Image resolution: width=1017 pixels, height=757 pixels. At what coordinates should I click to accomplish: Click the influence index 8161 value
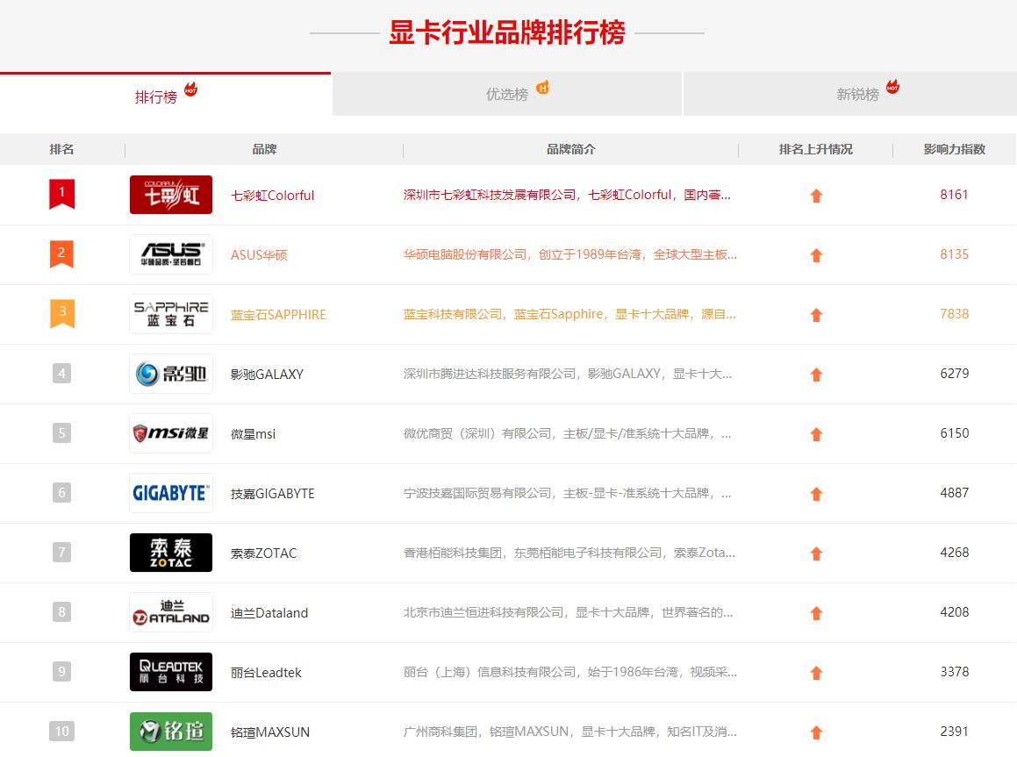pyautogui.click(x=955, y=195)
